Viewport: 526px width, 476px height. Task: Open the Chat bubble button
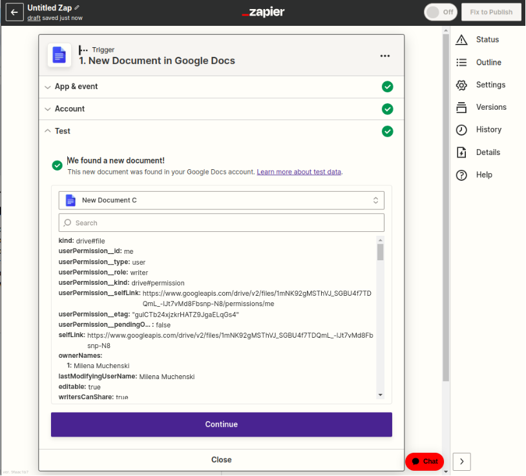(x=425, y=461)
